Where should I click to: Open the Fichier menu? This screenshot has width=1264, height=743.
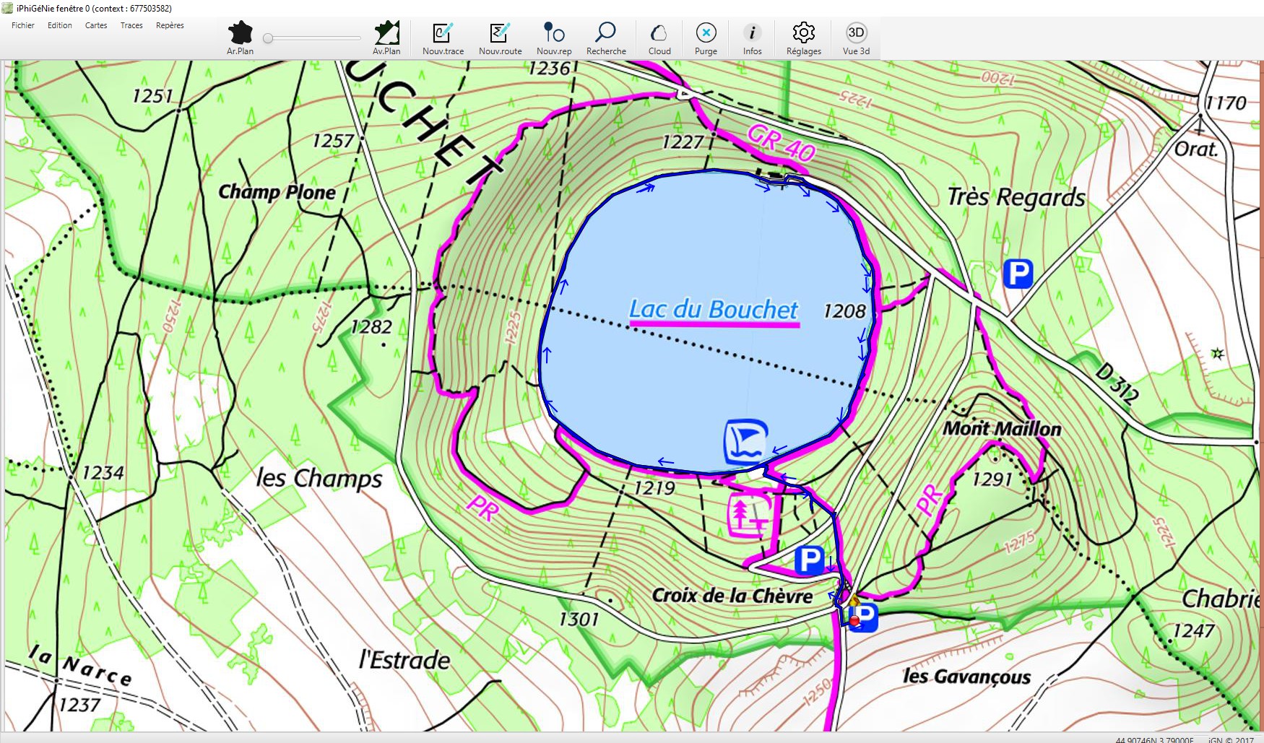(23, 25)
